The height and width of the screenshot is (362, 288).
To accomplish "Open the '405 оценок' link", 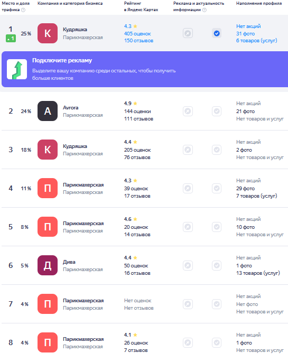I will tap(137, 34).
